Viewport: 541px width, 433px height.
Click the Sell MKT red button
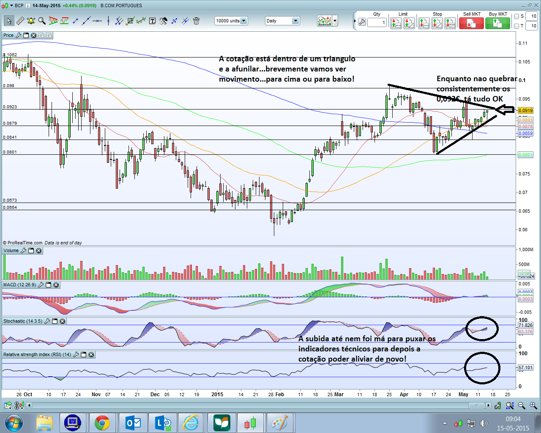[x=471, y=23]
